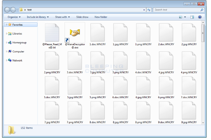Screen dimensions: 211x140
Task: Select the 5.jpg.WNCRY file icon
Action: [75, 86]
